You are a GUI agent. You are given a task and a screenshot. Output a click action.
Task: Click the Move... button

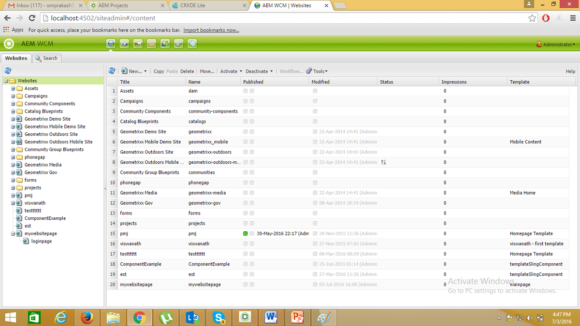[x=207, y=71]
